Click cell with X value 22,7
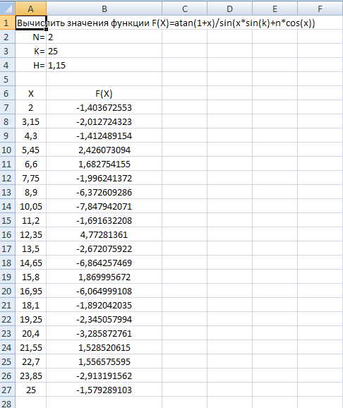Image resolution: width=343 pixels, height=408 pixels. pos(31,361)
